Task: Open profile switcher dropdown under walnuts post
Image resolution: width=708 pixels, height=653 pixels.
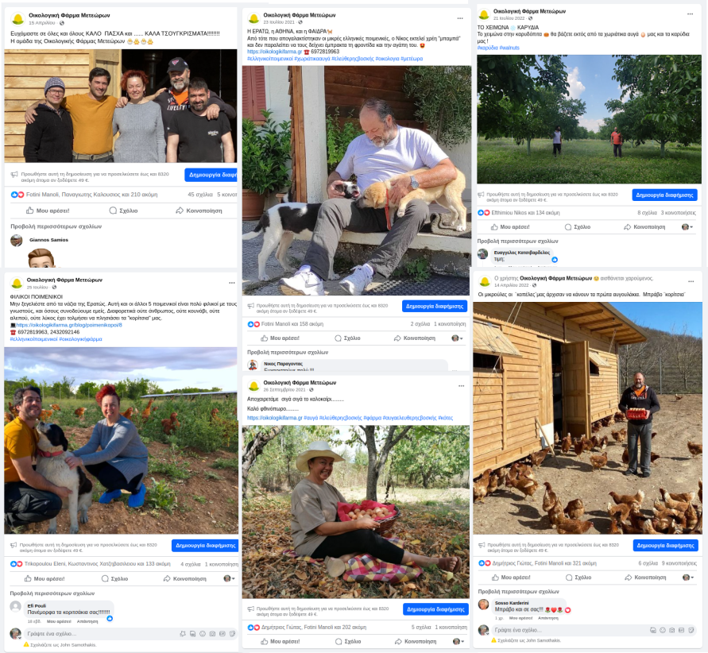Action: (x=687, y=227)
